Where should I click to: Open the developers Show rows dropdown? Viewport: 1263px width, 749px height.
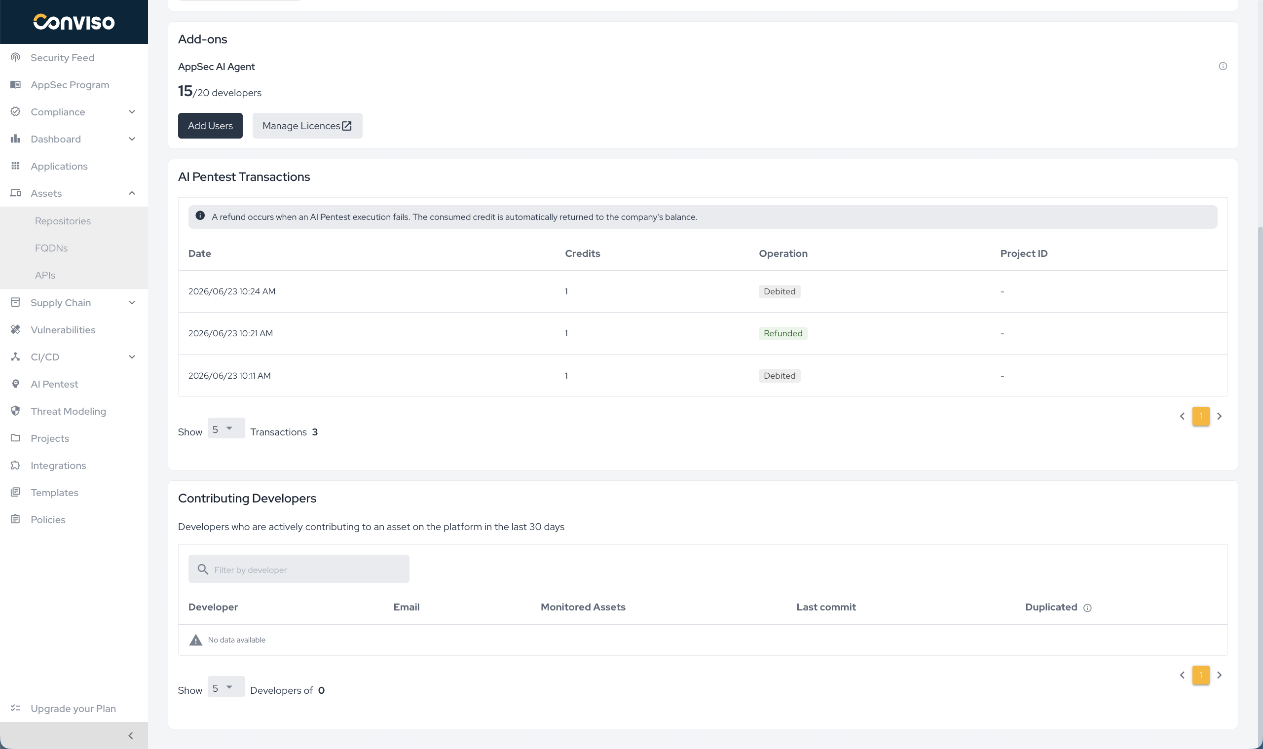226,687
